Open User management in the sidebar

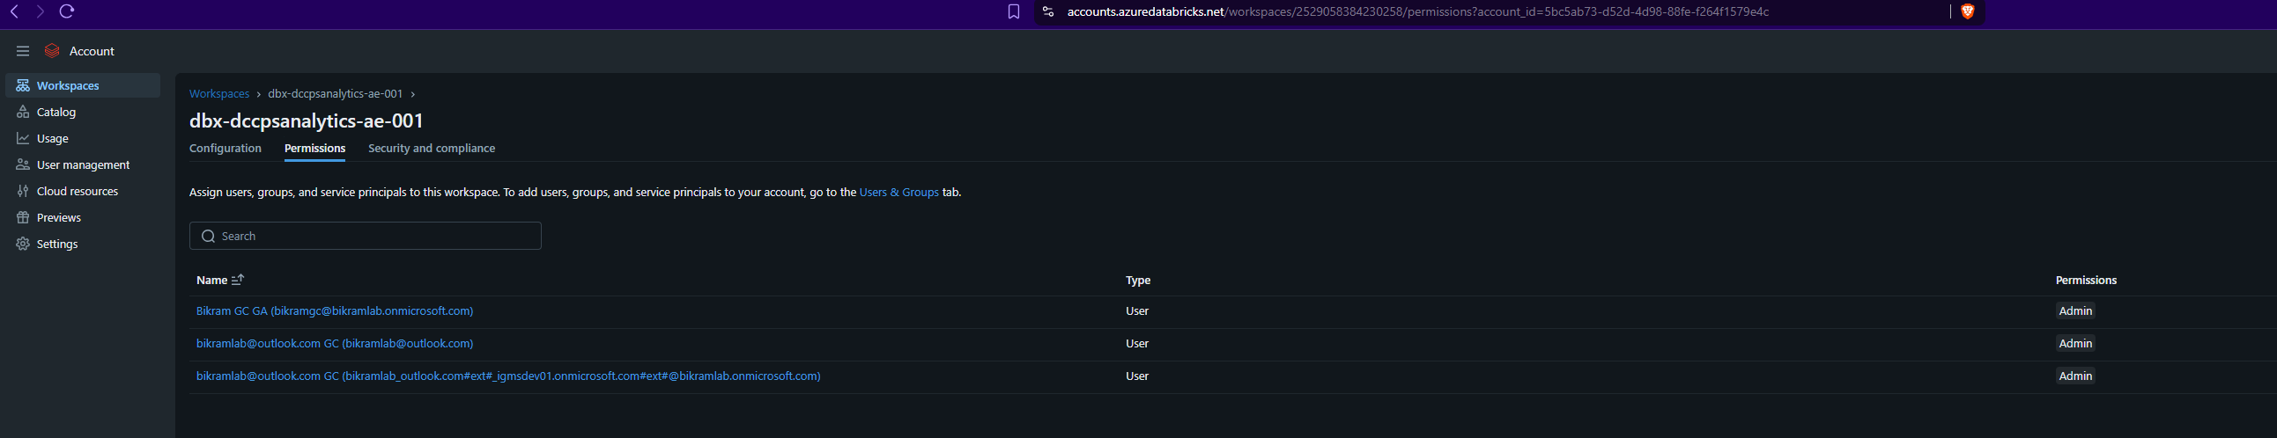(83, 165)
